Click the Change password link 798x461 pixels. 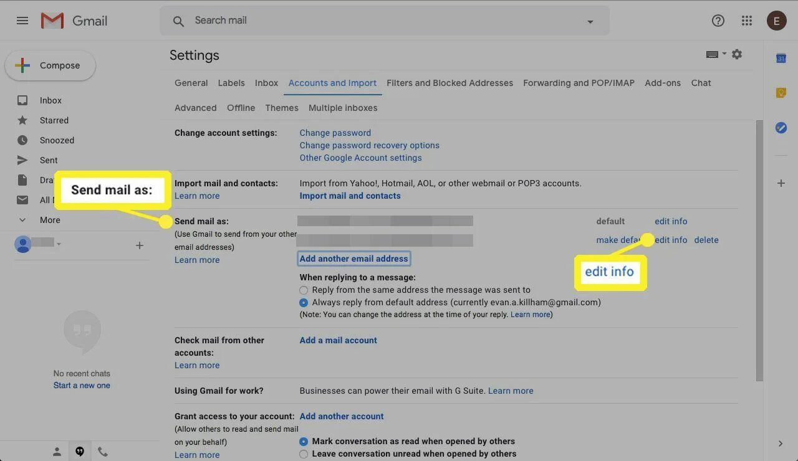(x=335, y=133)
